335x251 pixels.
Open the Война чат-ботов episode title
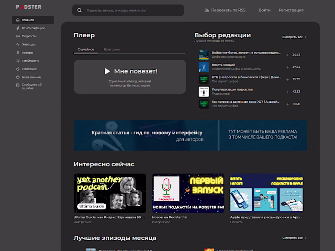coord(246,53)
